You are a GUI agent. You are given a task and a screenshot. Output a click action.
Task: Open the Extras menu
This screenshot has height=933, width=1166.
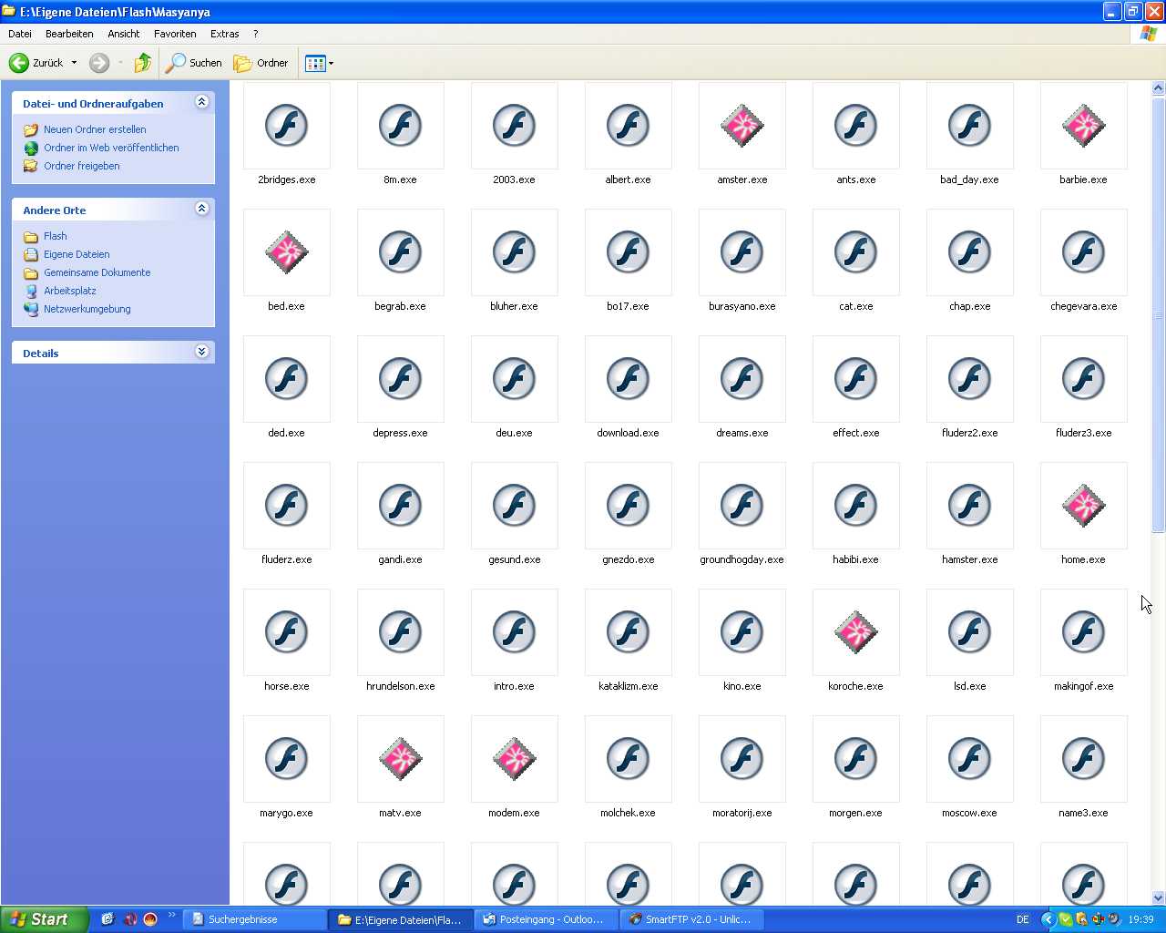[225, 34]
